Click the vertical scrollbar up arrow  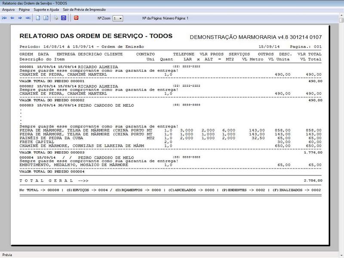coord(341,15)
